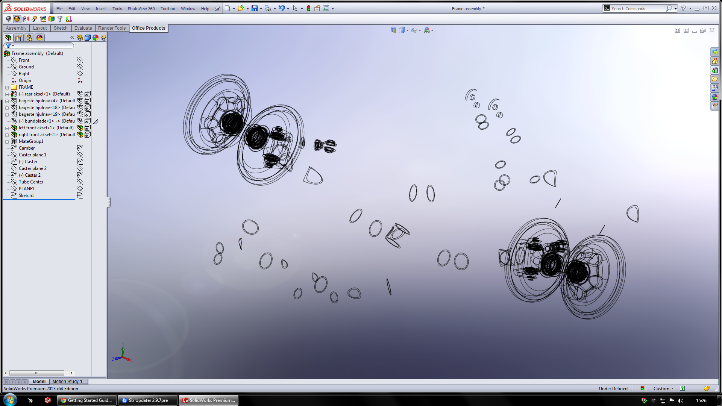The width and height of the screenshot is (722, 406).
Task: Expand the MateGroup1 tree node
Action: (7, 141)
